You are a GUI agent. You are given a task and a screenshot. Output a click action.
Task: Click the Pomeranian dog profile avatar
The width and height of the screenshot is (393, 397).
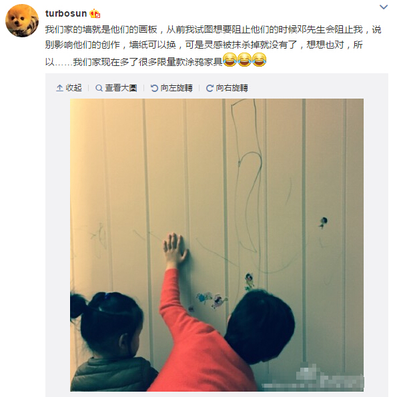click(x=22, y=21)
